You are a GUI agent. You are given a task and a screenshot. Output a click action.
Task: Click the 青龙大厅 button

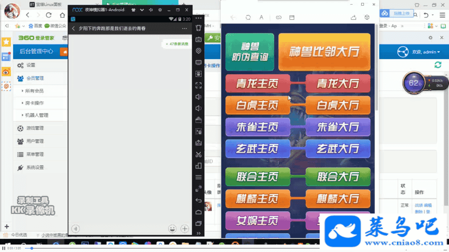click(x=338, y=84)
